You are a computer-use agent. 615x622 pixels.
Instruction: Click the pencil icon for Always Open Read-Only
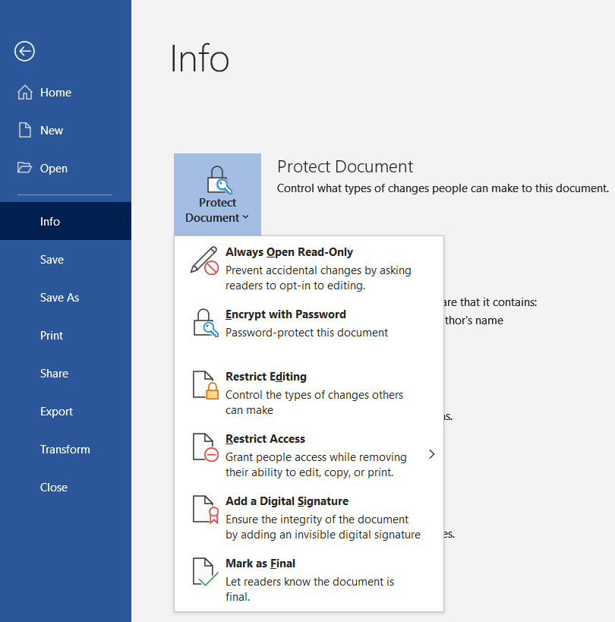(204, 260)
